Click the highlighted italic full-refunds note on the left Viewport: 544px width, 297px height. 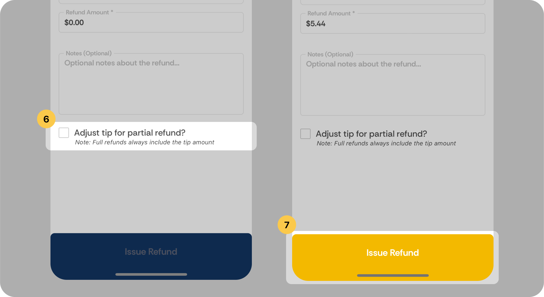(144, 142)
